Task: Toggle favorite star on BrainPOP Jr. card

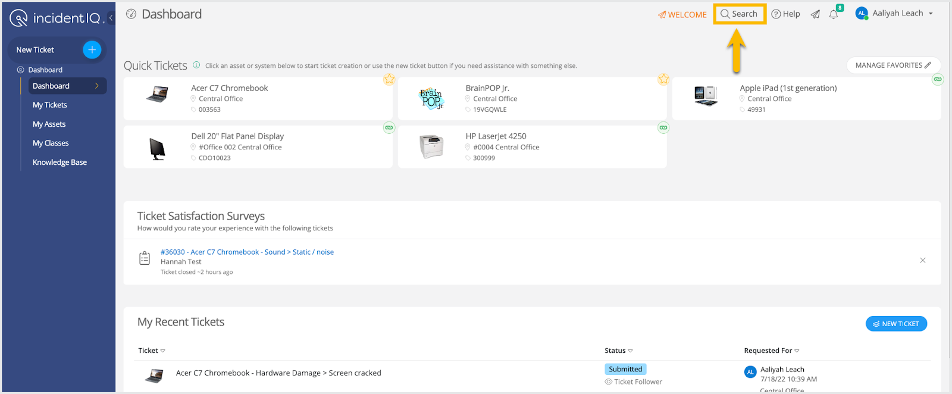Action: pyautogui.click(x=663, y=79)
